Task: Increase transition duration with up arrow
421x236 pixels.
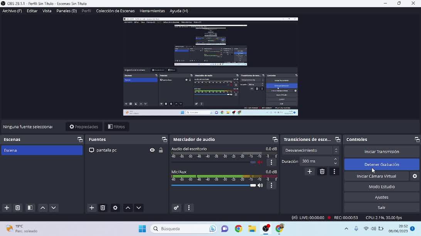Action: coord(335,159)
